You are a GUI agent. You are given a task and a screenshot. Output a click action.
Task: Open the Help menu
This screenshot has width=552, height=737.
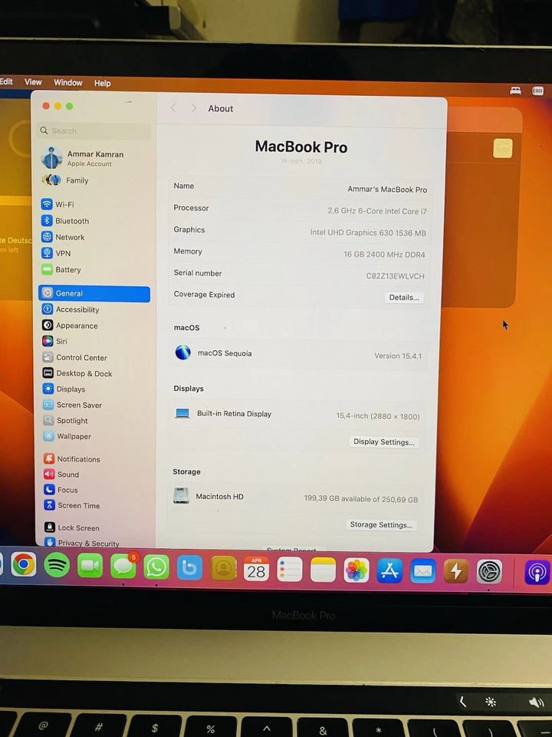102,83
